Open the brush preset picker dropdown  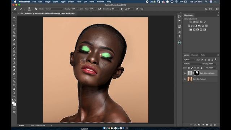click(32, 9)
